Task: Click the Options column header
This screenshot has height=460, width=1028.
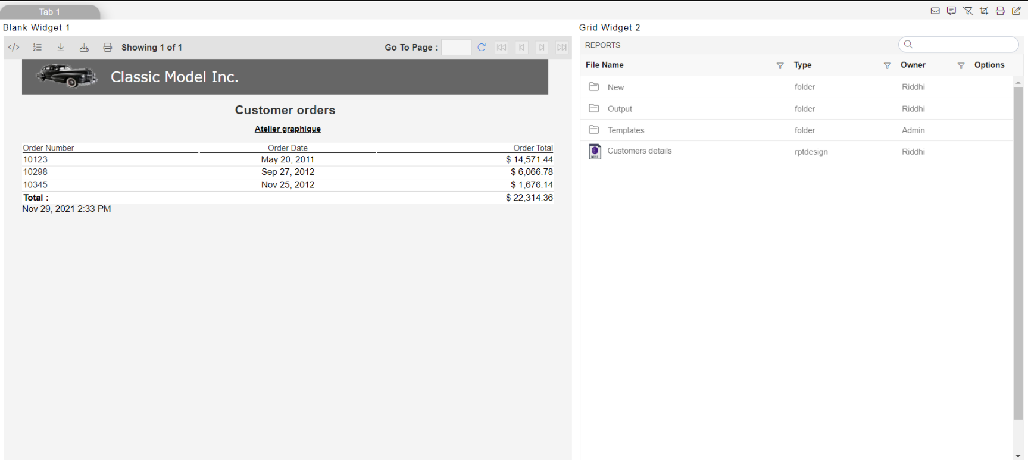Action: (x=989, y=65)
